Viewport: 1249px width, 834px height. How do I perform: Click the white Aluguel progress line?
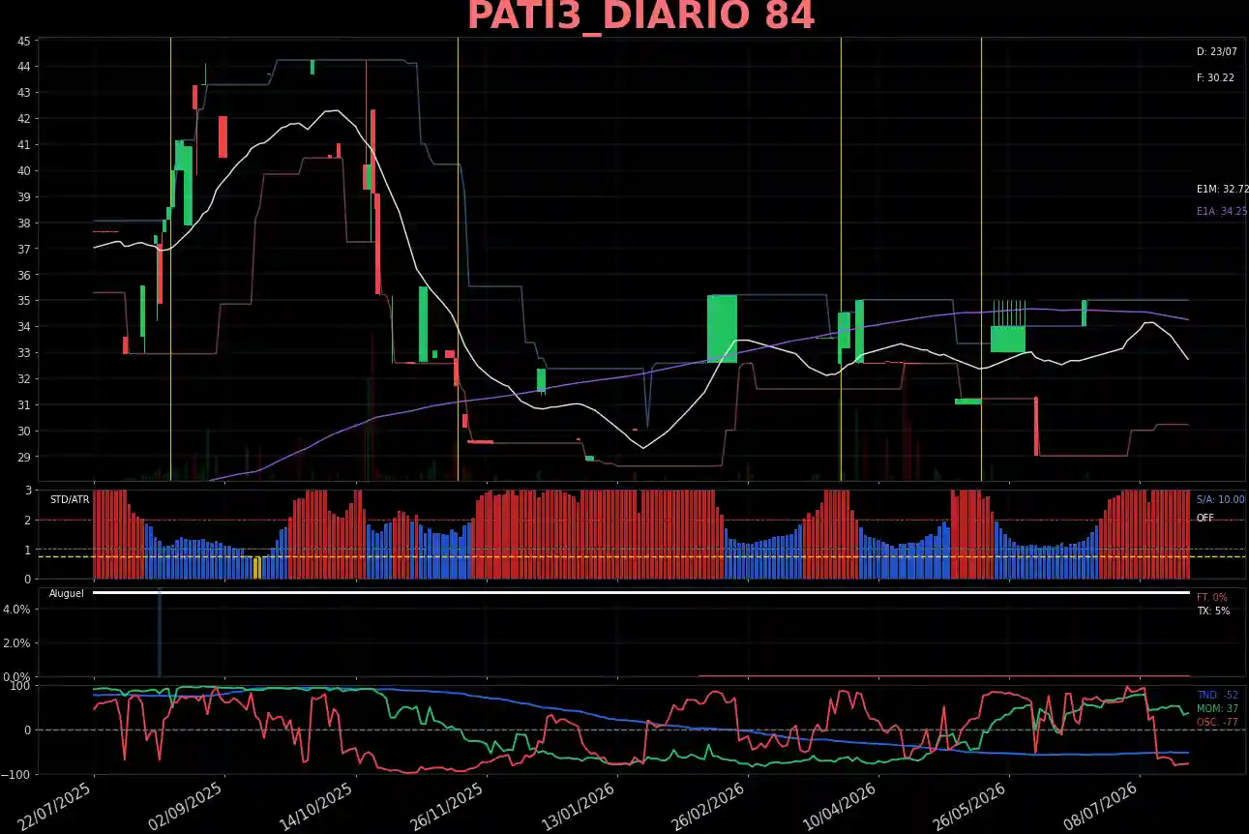pyautogui.click(x=640, y=592)
